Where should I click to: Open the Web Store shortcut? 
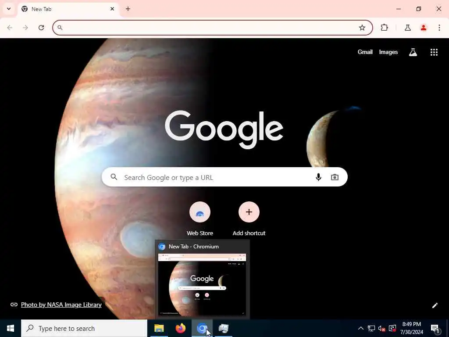pos(200,219)
